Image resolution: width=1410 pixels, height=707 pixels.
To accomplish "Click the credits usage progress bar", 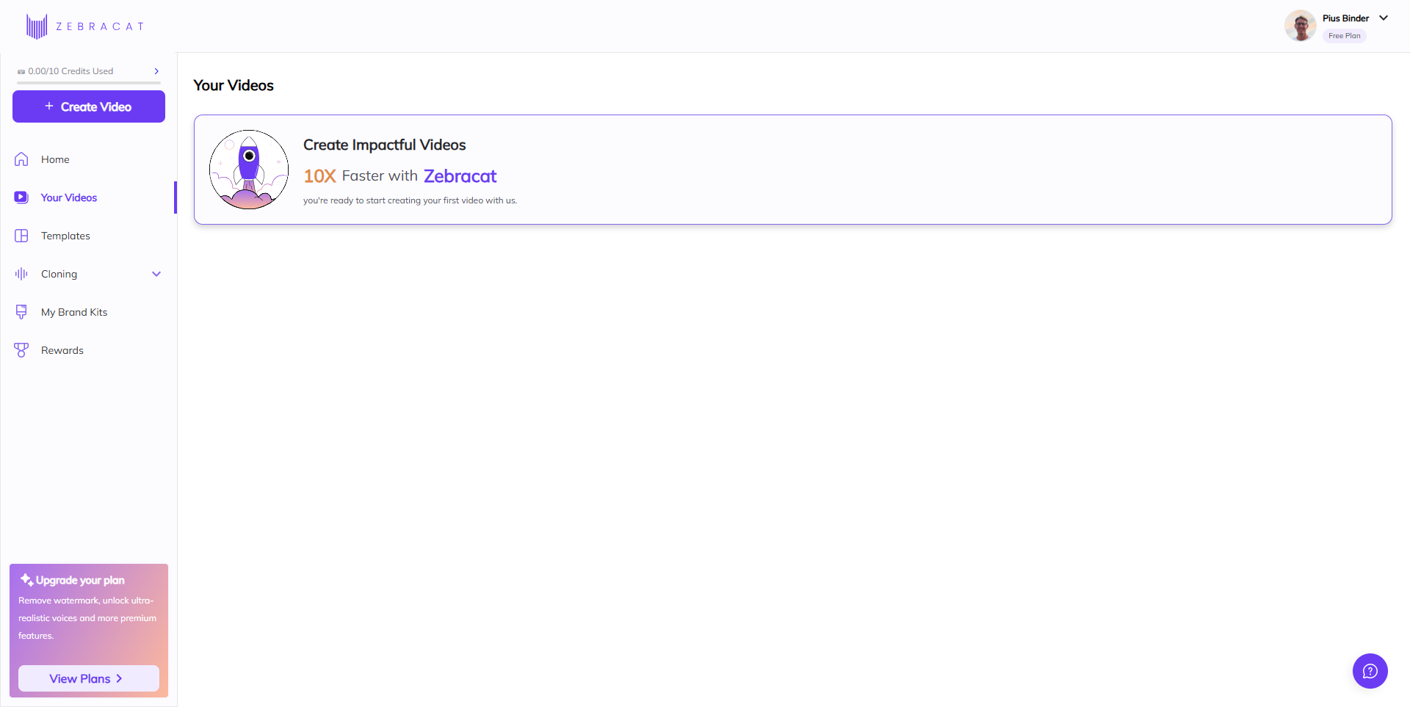I will coord(88,83).
